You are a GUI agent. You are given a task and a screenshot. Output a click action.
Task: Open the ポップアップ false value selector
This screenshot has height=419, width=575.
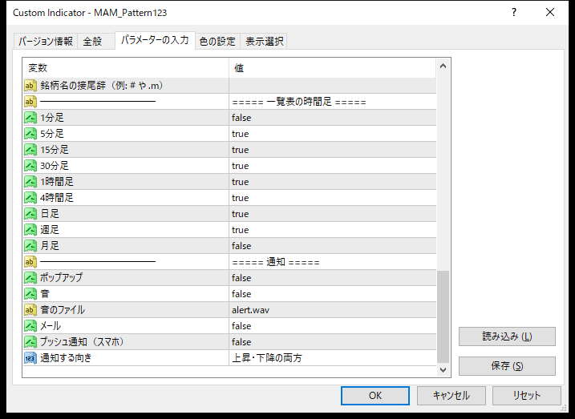pos(333,278)
